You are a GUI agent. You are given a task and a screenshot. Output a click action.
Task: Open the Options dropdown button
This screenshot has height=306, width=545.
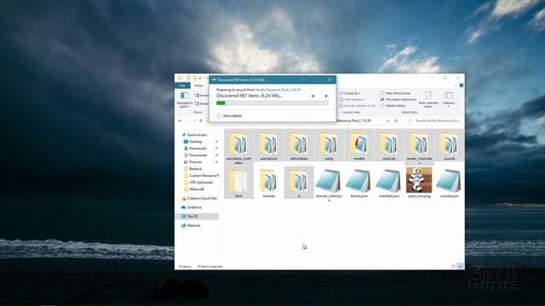pyautogui.click(x=449, y=99)
